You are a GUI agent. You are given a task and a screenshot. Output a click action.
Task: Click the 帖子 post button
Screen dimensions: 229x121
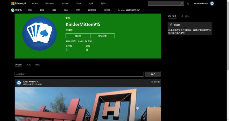point(153,74)
